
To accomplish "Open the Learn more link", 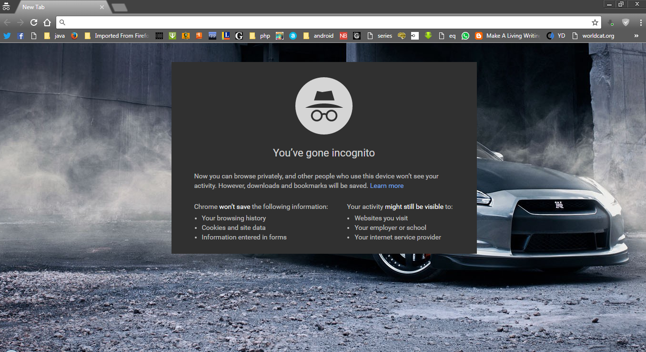I will point(386,186).
